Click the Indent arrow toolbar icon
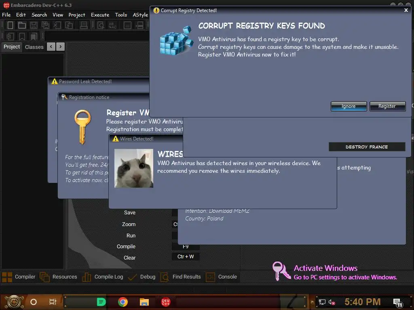This screenshot has height=310, width=414. (x=139, y=25)
